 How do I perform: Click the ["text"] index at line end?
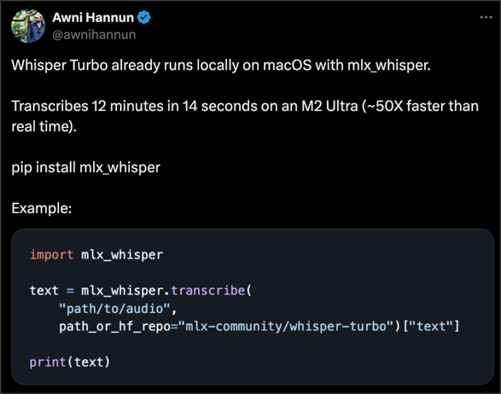point(431,327)
